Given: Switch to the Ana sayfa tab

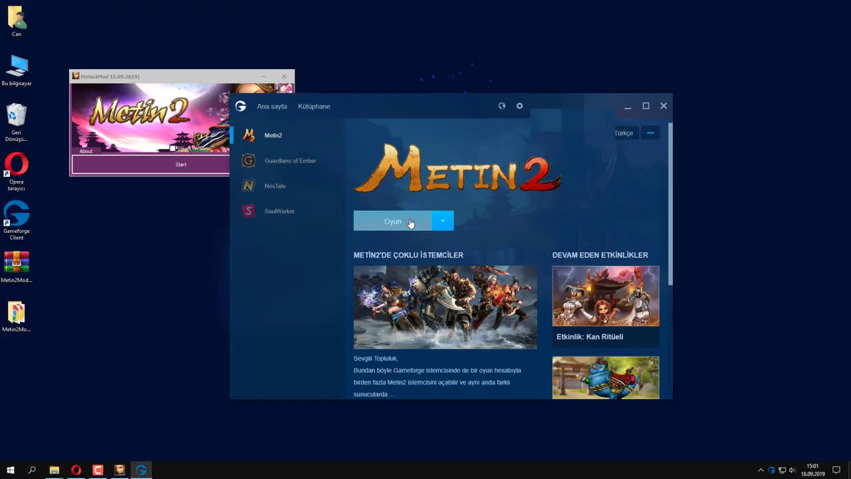Looking at the screenshot, I should tap(272, 106).
